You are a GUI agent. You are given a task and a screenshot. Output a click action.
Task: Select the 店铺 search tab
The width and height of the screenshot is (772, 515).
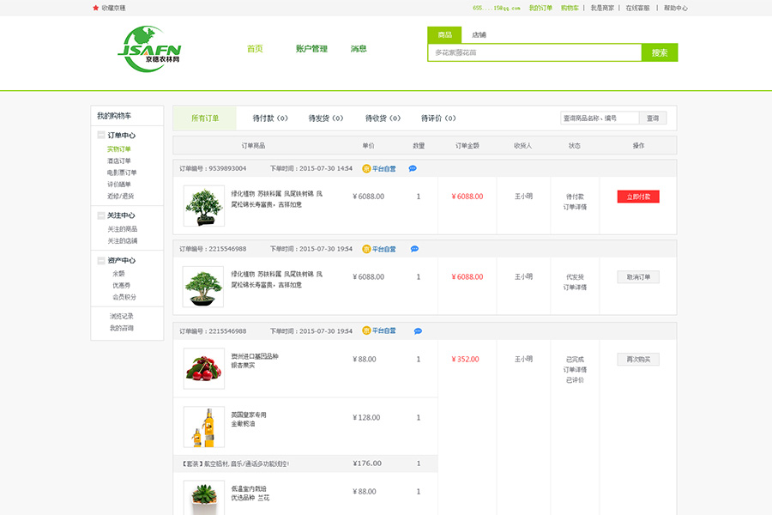tap(479, 35)
